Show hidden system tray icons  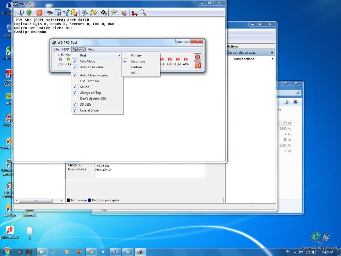(295, 252)
